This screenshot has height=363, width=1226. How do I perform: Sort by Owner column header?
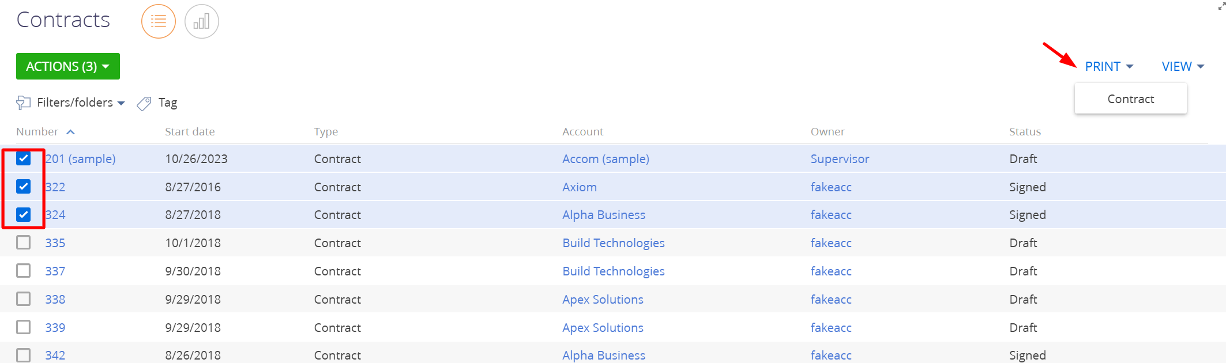point(828,131)
